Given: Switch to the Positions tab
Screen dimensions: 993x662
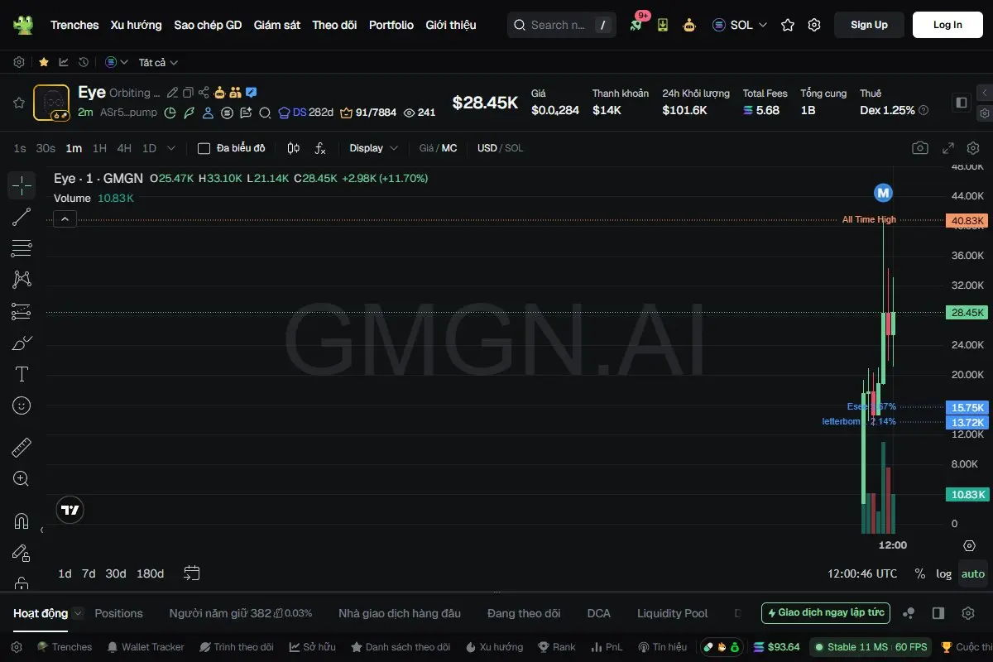Looking at the screenshot, I should [118, 613].
